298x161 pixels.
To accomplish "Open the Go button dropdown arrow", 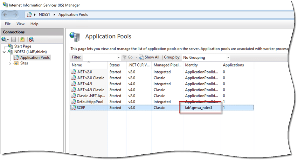I will coord(136,57).
